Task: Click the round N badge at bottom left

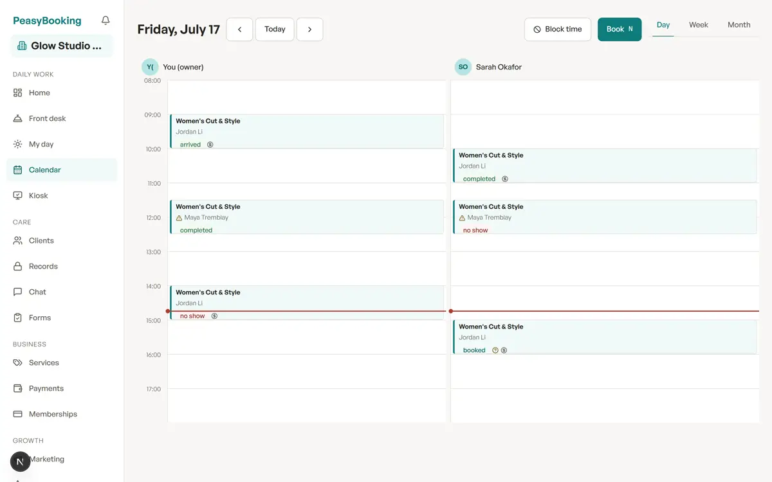Action: pyautogui.click(x=21, y=461)
